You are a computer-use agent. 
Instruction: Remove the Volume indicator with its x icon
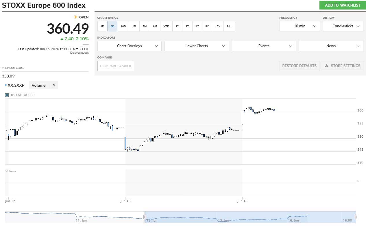[x=54, y=85]
